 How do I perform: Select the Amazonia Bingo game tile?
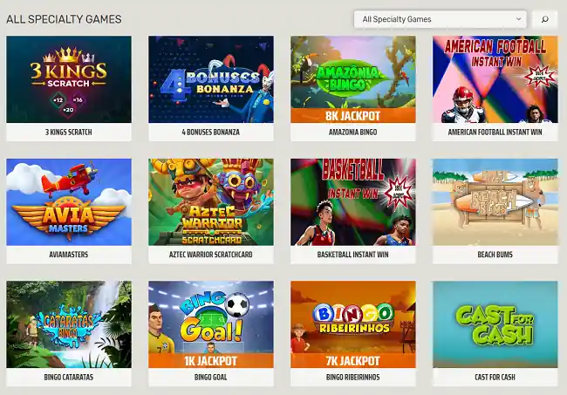pos(353,79)
